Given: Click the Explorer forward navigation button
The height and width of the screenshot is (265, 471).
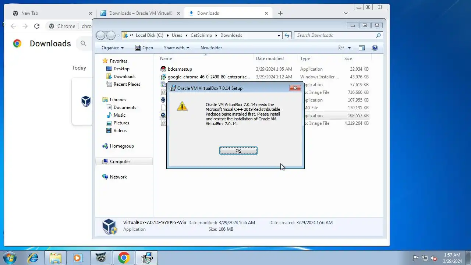Looking at the screenshot, I should [x=111, y=35].
